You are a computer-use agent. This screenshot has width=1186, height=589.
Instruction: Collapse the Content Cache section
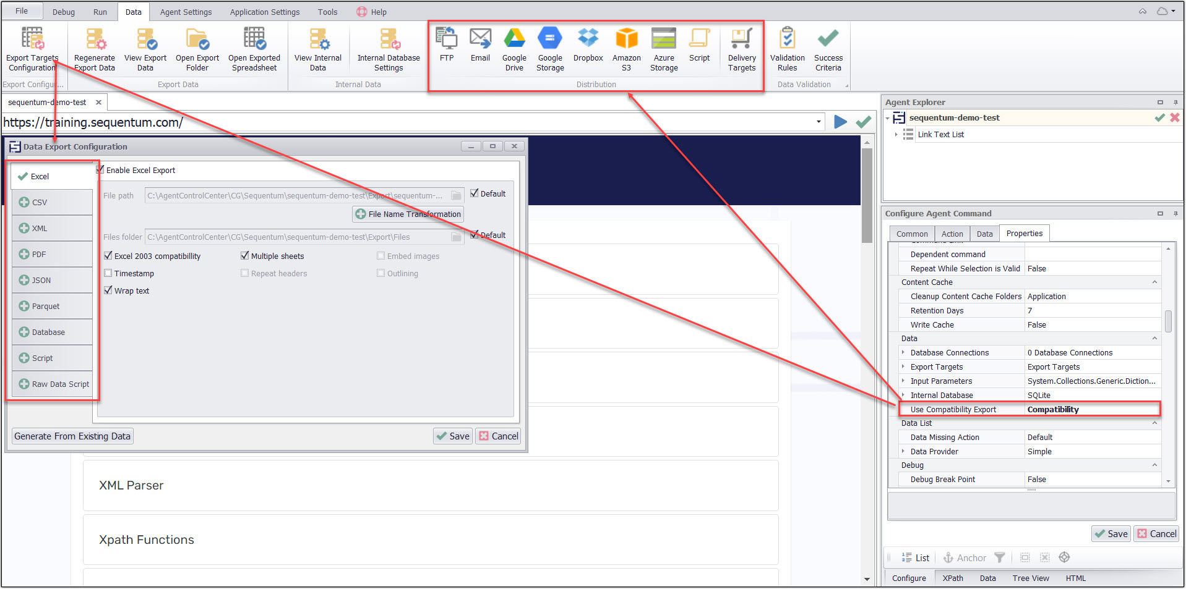(x=1154, y=282)
